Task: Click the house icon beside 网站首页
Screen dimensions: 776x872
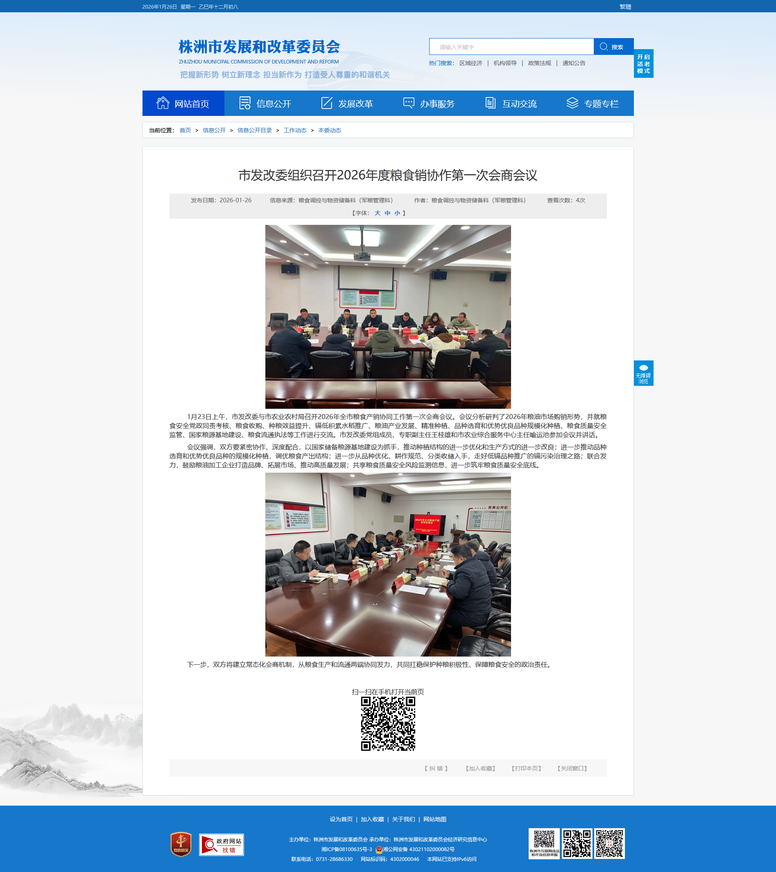Action: point(163,103)
